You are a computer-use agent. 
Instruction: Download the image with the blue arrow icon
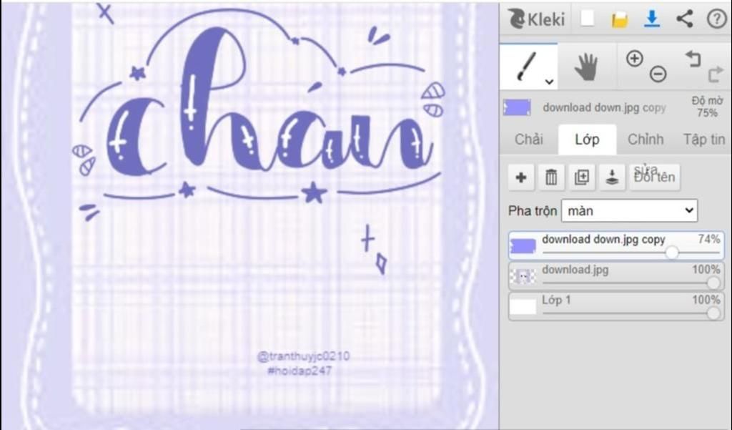tap(652, 19)
